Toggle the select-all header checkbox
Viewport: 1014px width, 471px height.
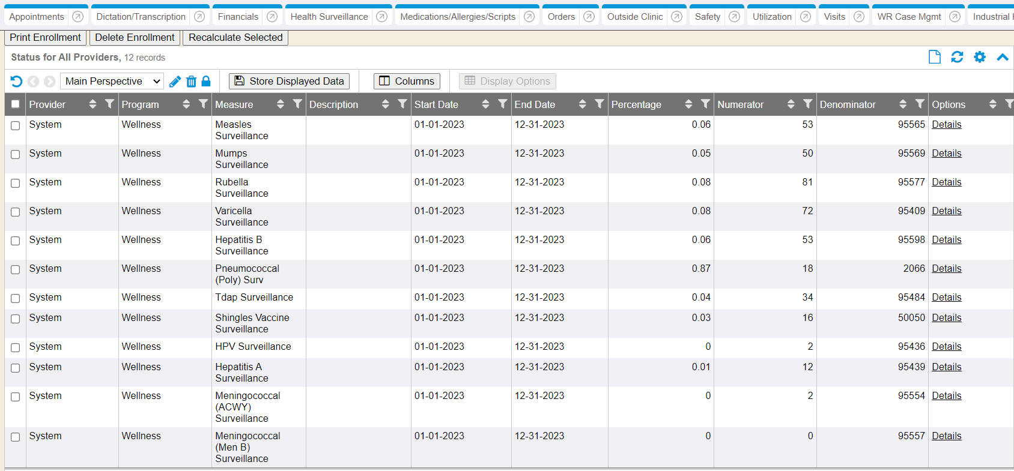[x=16, y=104]
